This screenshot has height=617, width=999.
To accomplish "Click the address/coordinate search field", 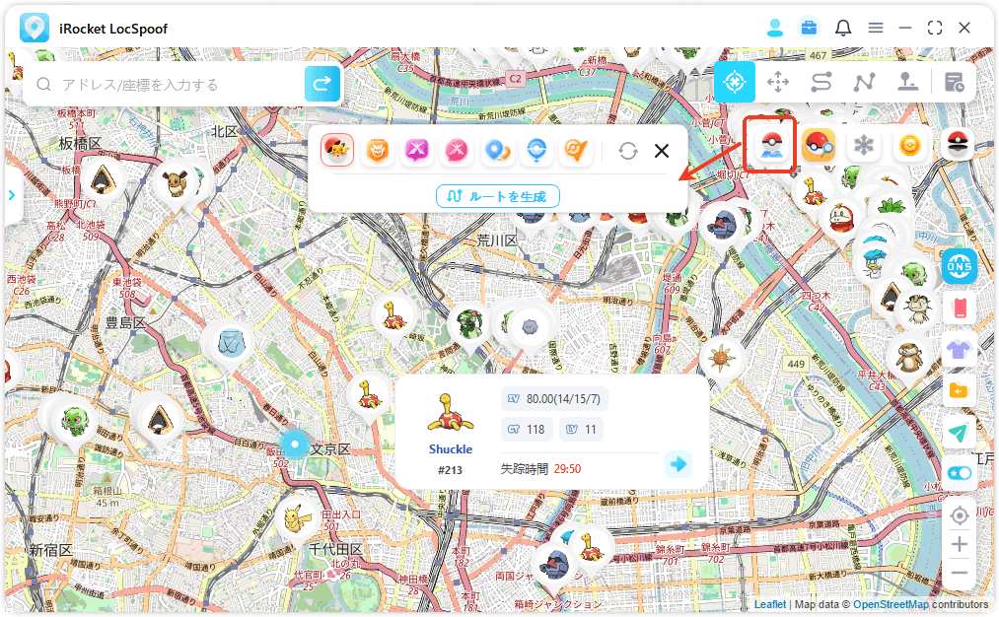I will tap(166, 84).
